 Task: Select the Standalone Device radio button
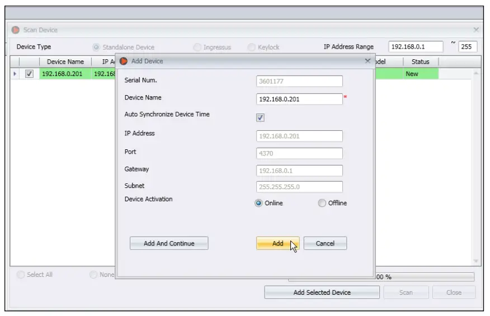[96, 47]
